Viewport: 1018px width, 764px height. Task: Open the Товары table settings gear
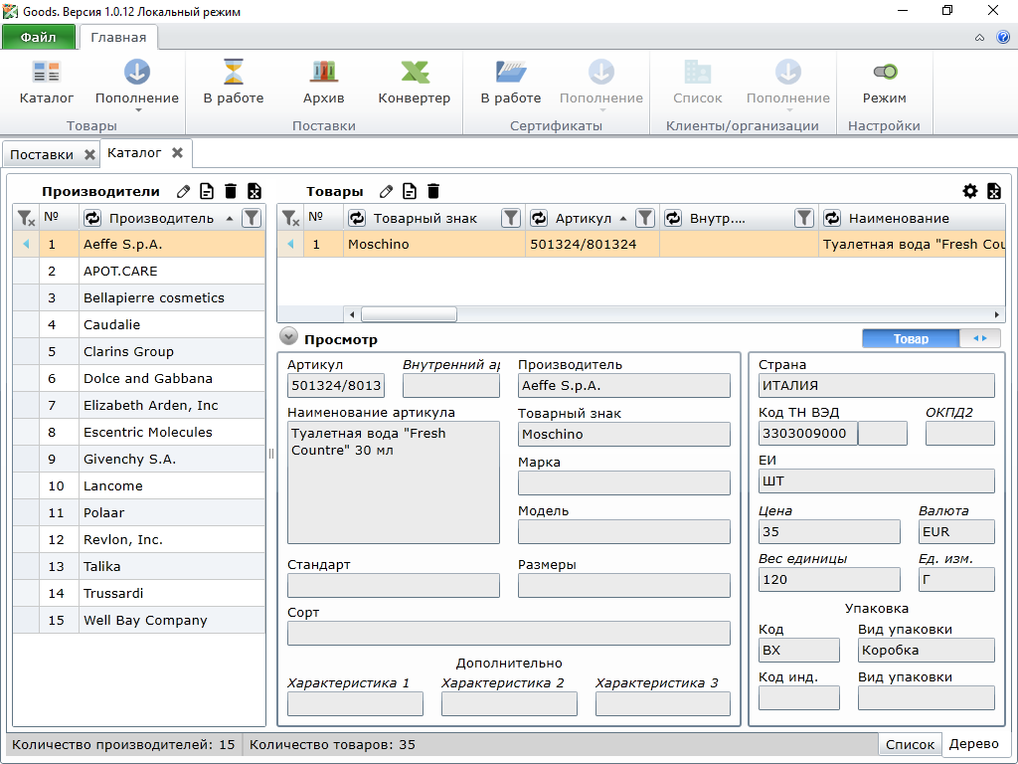[x=970, y=191]
